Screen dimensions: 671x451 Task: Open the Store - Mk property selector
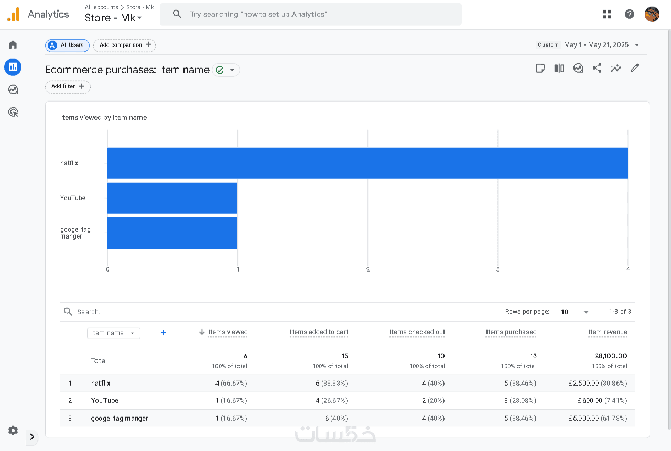click(113, 18)
